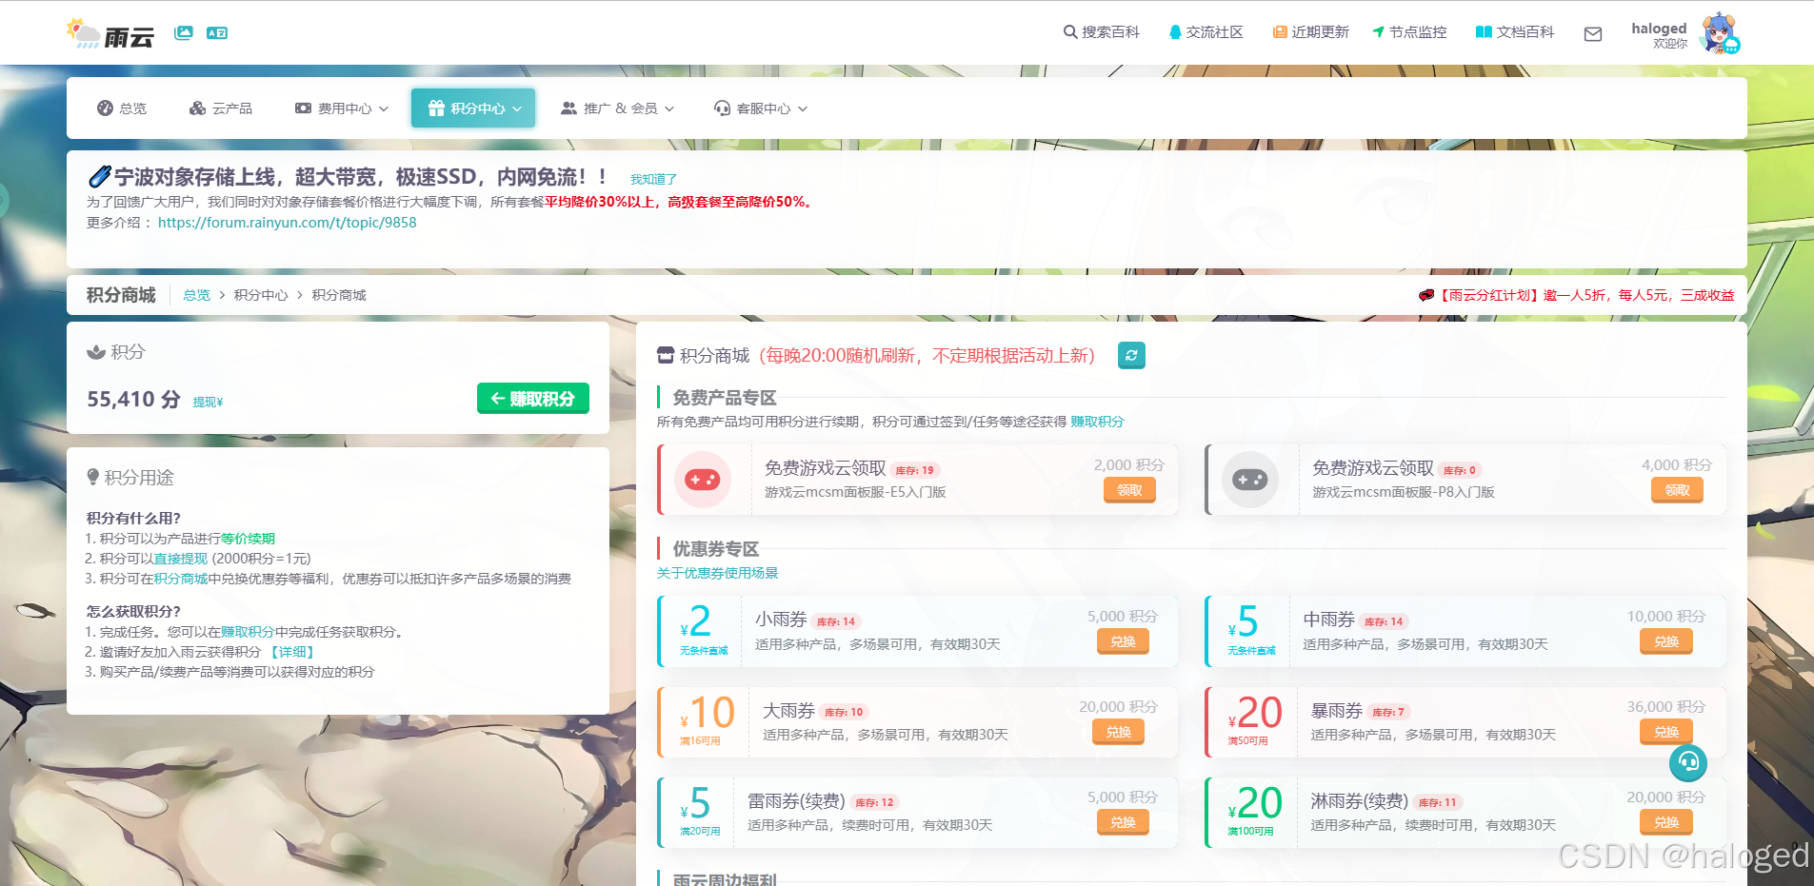
Task: Click the haloged user avatar
Action: [1720, 34]
